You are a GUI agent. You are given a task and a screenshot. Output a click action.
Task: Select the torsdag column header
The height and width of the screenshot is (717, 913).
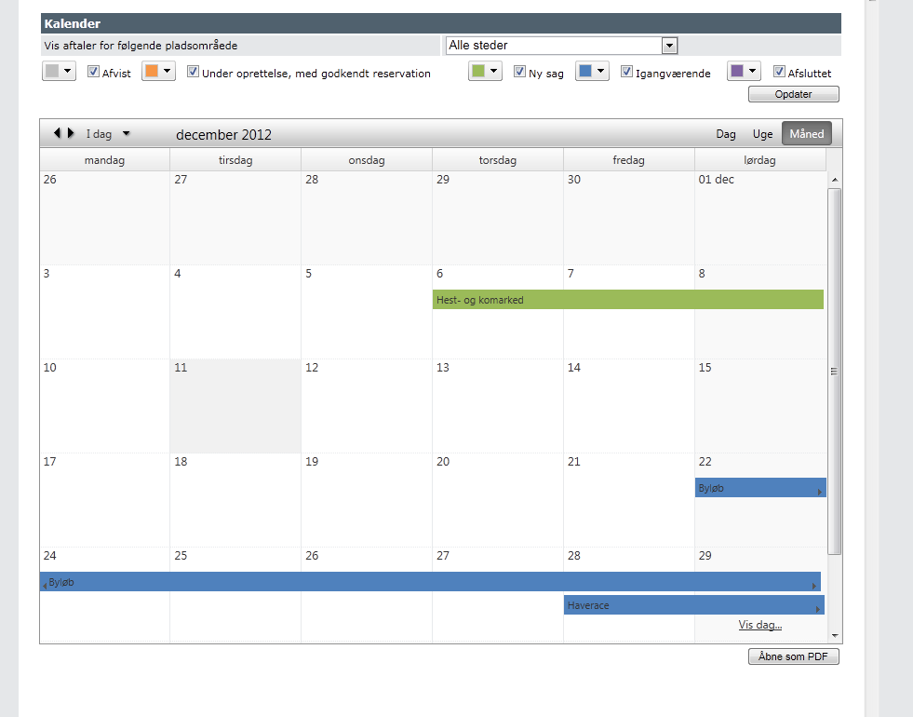(497, 159)
